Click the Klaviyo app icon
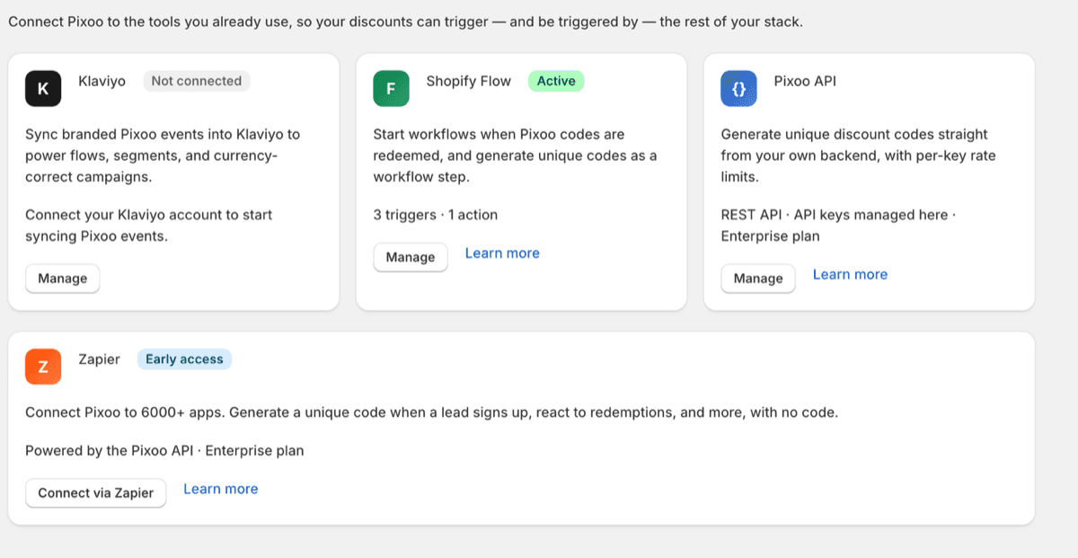1078x558 pixels. coord(43,88)
